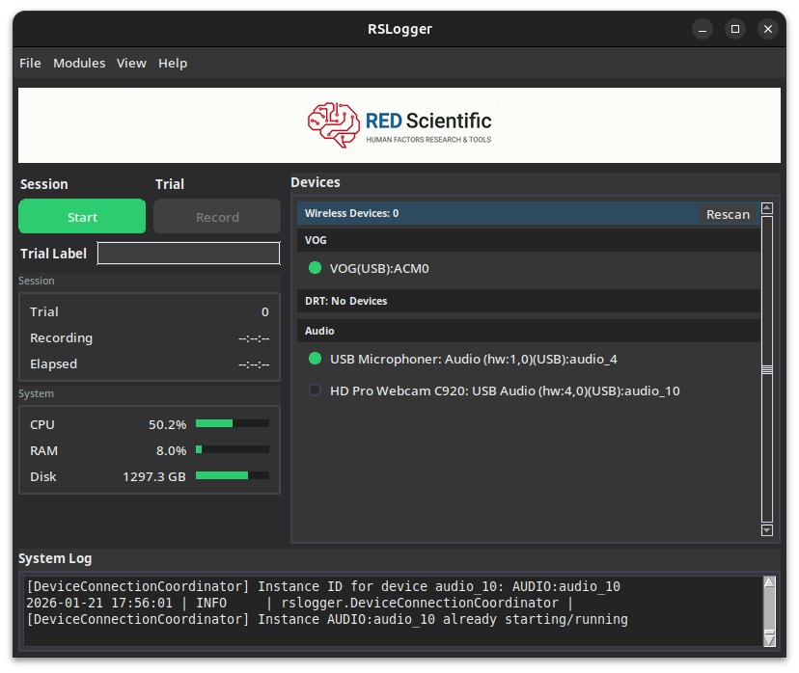Click the Trial Label input field

click(x=188, y=253)
